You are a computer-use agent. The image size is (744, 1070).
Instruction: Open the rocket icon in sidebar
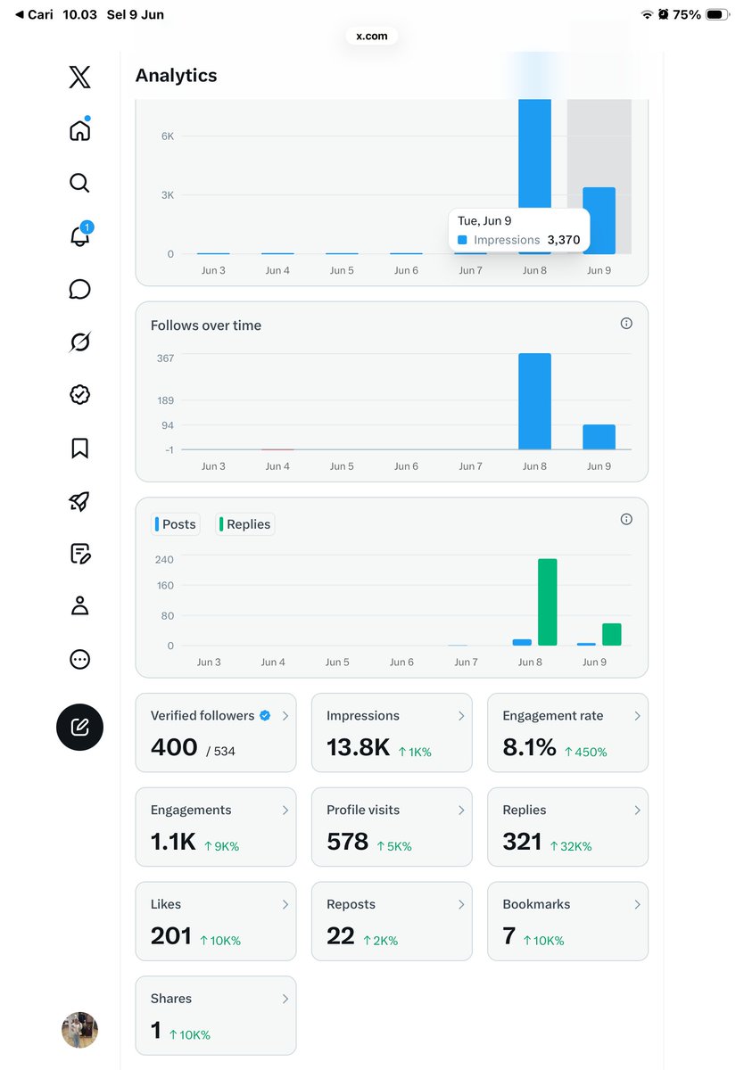79,501
